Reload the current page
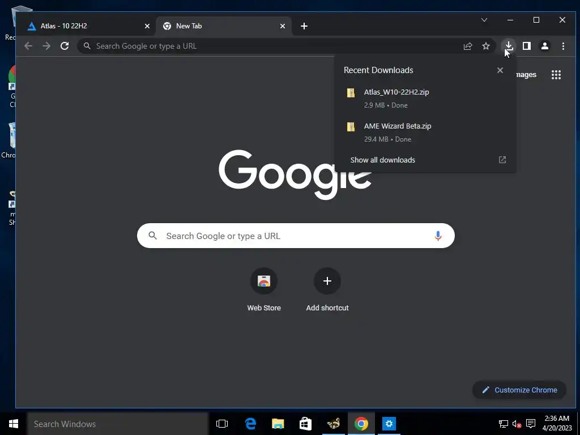The image size is (580, 435). click(x=65, y=46)
